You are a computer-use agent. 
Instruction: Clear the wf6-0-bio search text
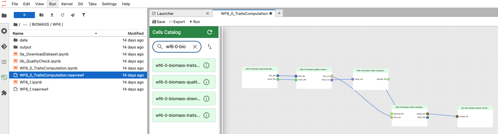point(195,47)
